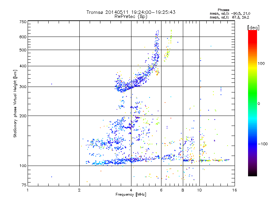Click the 600 height axis label
This screenshot has width=276, height=207.
tap(23, 37)
